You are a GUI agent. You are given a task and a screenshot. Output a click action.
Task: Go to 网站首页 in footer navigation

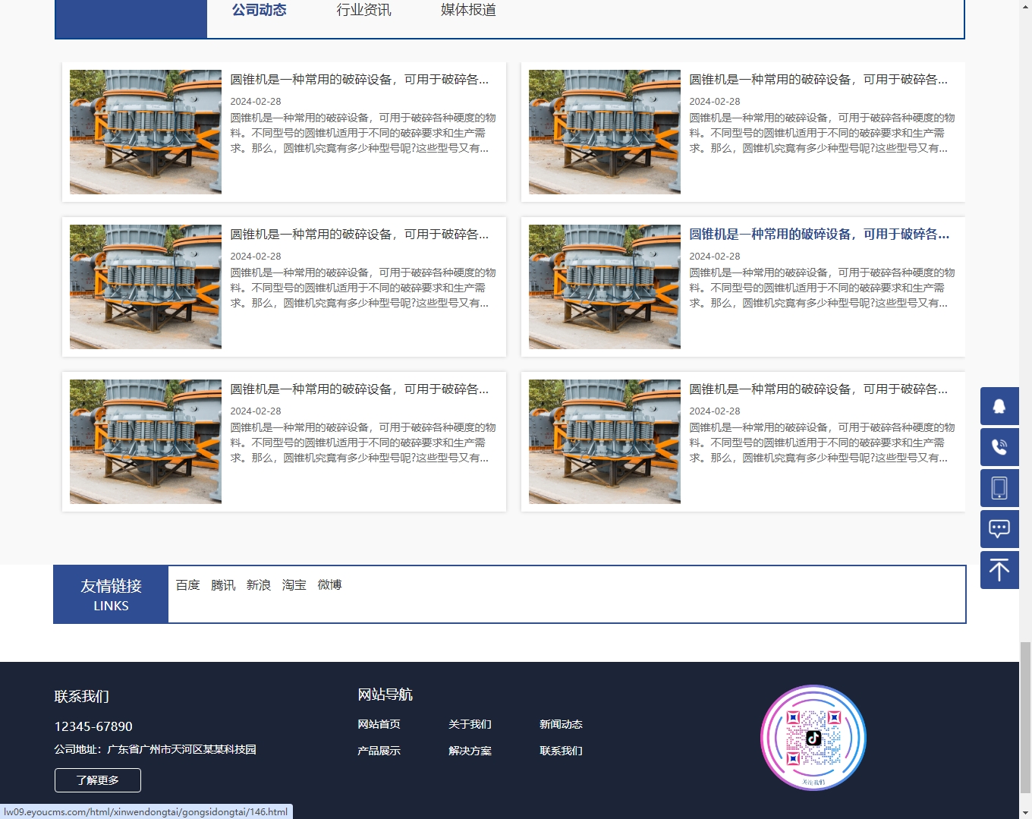pos(379,724)
